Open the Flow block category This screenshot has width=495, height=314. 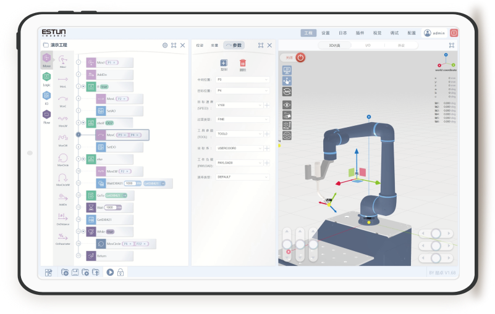[47, 117]
